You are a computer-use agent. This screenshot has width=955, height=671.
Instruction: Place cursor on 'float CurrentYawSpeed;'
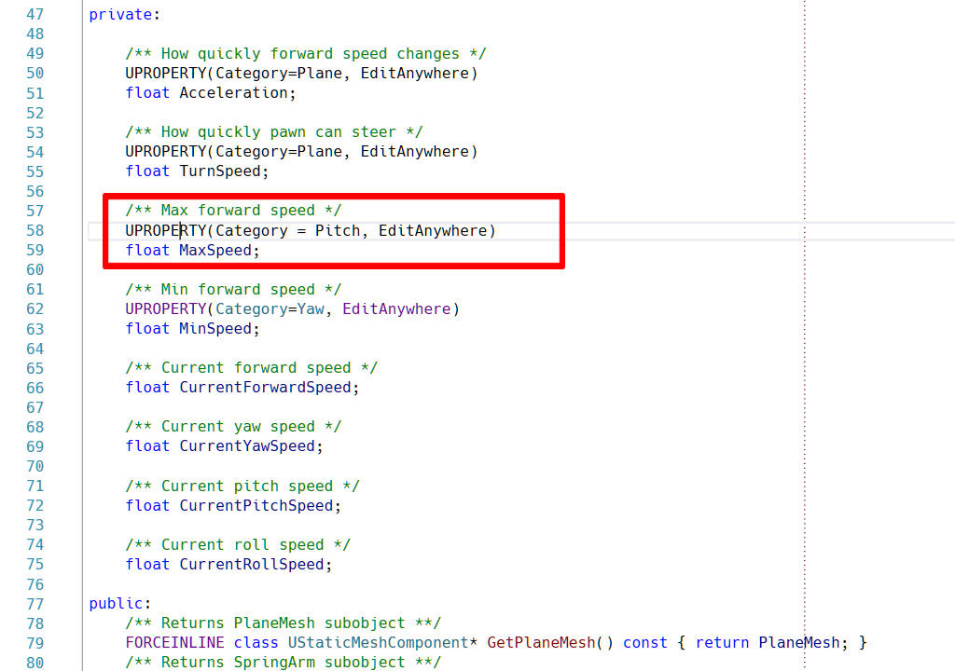point(224,445)
